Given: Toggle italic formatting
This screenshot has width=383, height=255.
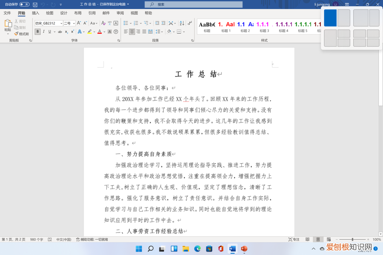Looking at the screenshot, I should tap(44, 31).
